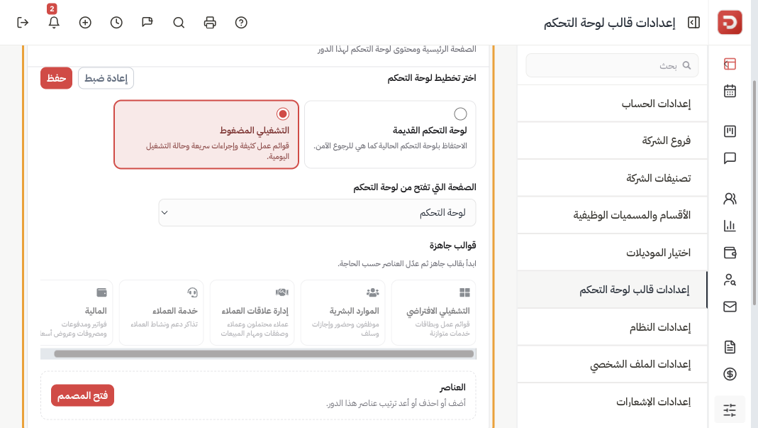Click the بحث settings search field
Image resolution: width=758 pixels, height=428 pixels.
click(x=612, y=65)
